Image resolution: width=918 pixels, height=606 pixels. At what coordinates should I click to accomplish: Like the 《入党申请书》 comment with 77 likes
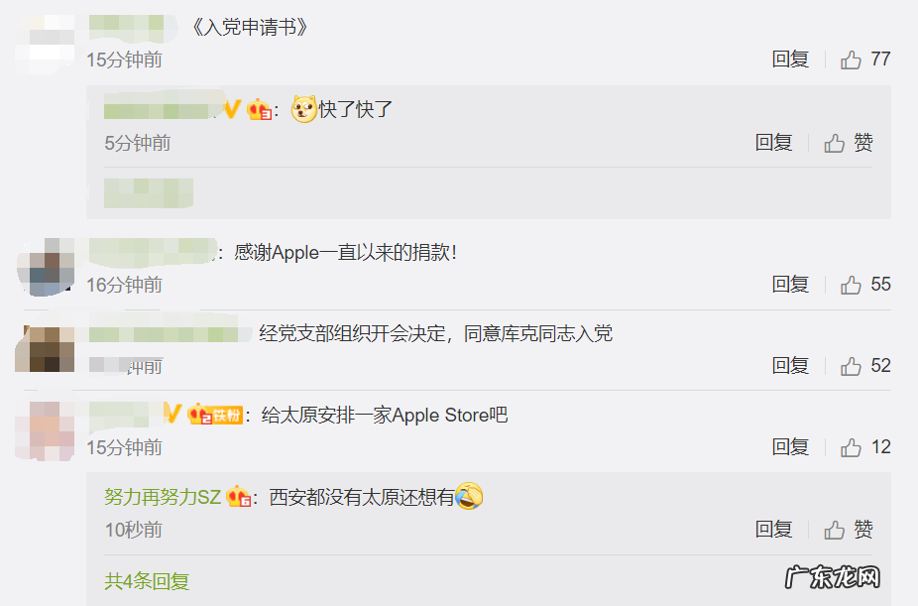[865, 60]
